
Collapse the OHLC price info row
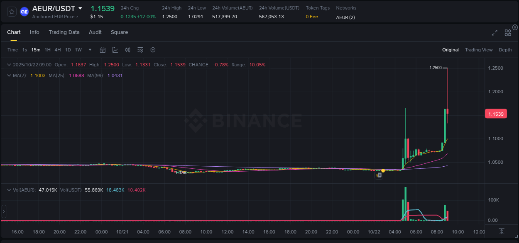pyautogui.click(x=9, y=65)
